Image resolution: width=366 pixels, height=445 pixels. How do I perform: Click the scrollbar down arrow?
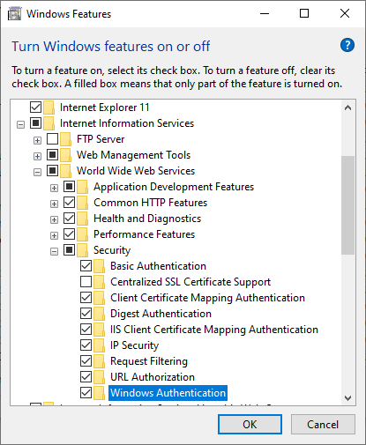pos(348,398)
